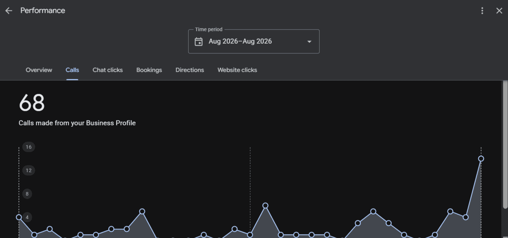Click the vertical scrollbar thumb
This screenshot has height=238, width=508.
point(505,144)
